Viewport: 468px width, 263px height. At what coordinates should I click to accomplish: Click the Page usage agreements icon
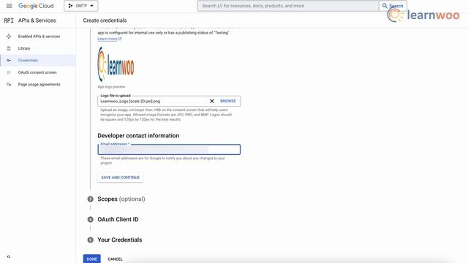click(9, 85)
